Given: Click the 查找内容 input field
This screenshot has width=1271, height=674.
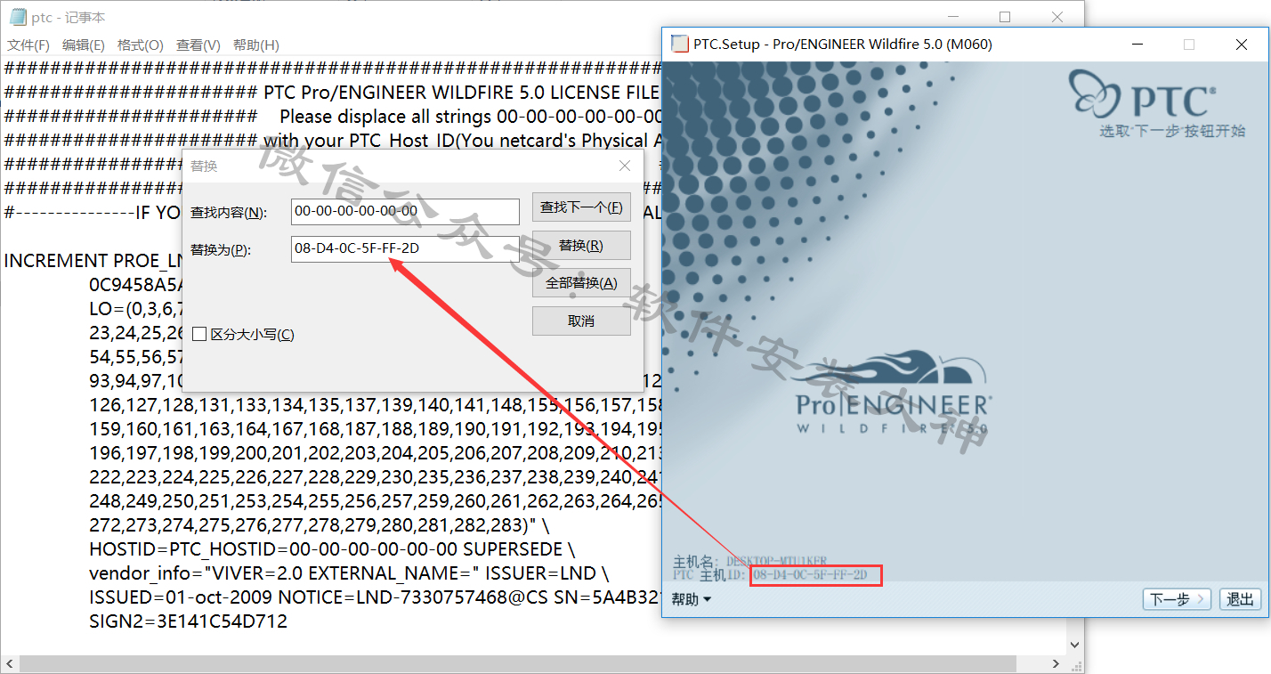Looking at the screenshot, I should click(x=405, y=211).
